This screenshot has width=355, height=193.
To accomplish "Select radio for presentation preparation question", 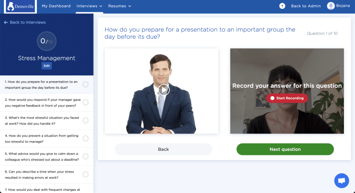I will coord(86,85).
